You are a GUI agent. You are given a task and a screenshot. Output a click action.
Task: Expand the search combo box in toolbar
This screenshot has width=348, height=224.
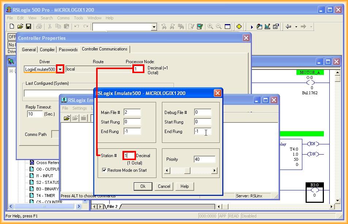pyautogui.click(x=154, y=27)
